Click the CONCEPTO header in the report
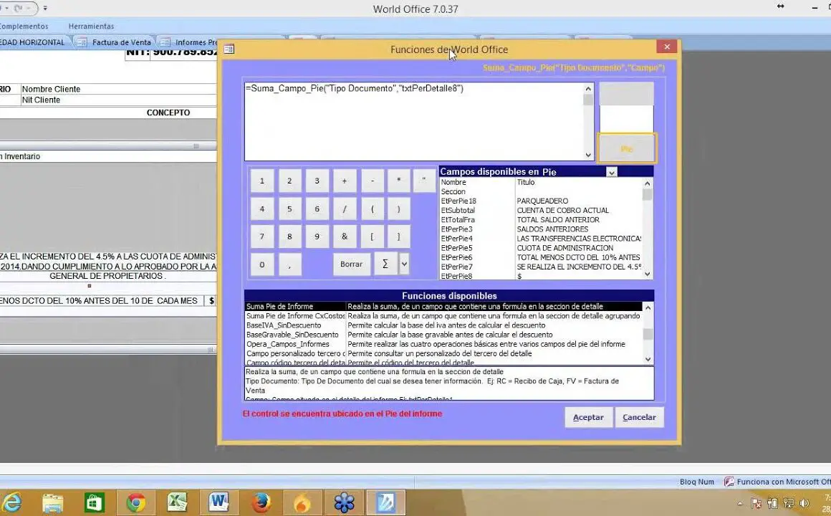The height and width of the screenshot is (516, 831). pos(168,113)
